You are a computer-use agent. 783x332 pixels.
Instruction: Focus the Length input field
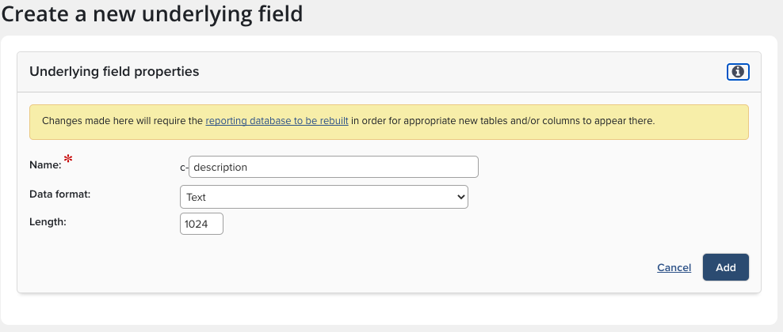(201, 224)
